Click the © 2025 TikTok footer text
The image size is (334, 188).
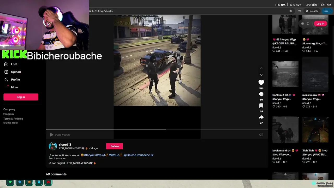[11, 123]
